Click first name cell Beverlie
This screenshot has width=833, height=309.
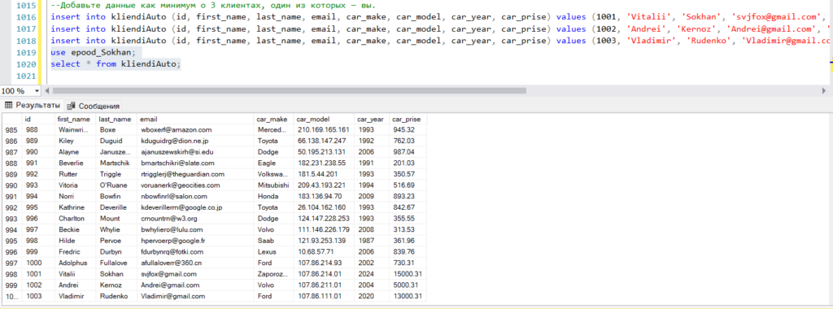[x=75, y=163]
